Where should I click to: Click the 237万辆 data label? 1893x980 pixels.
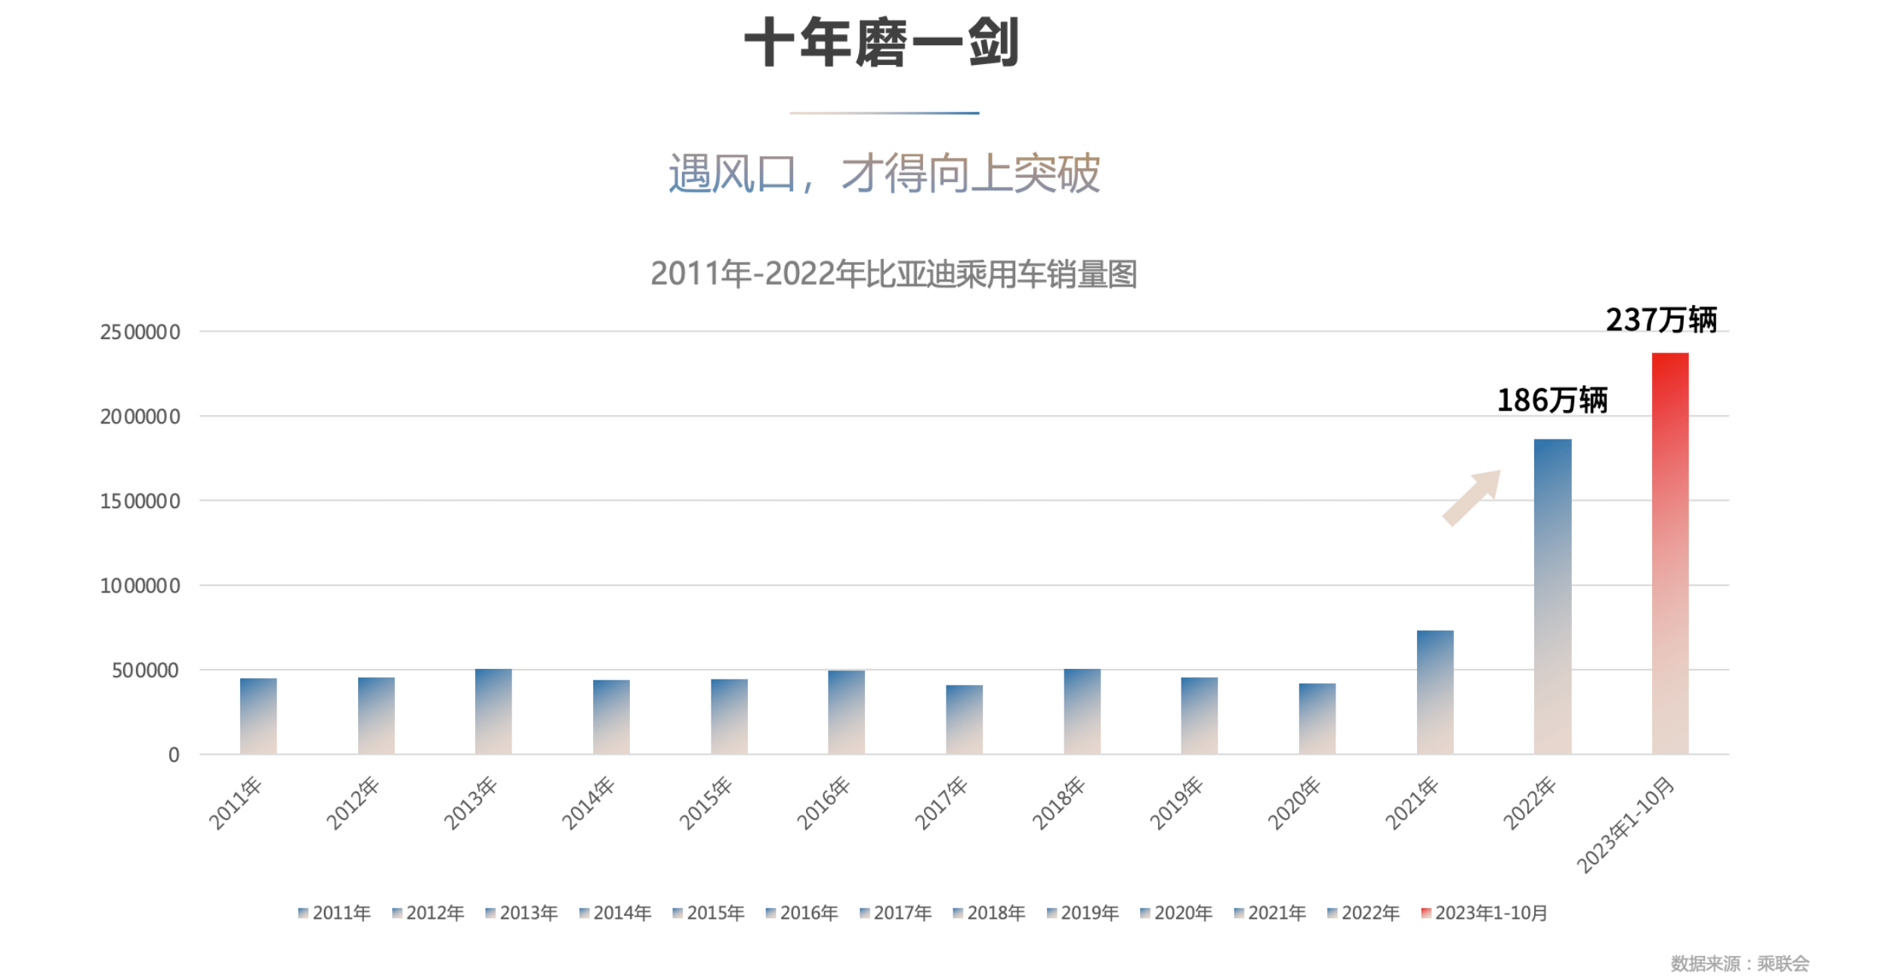coord(1661,319)
